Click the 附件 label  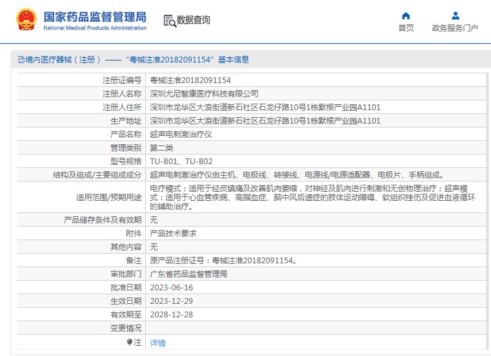134,234
